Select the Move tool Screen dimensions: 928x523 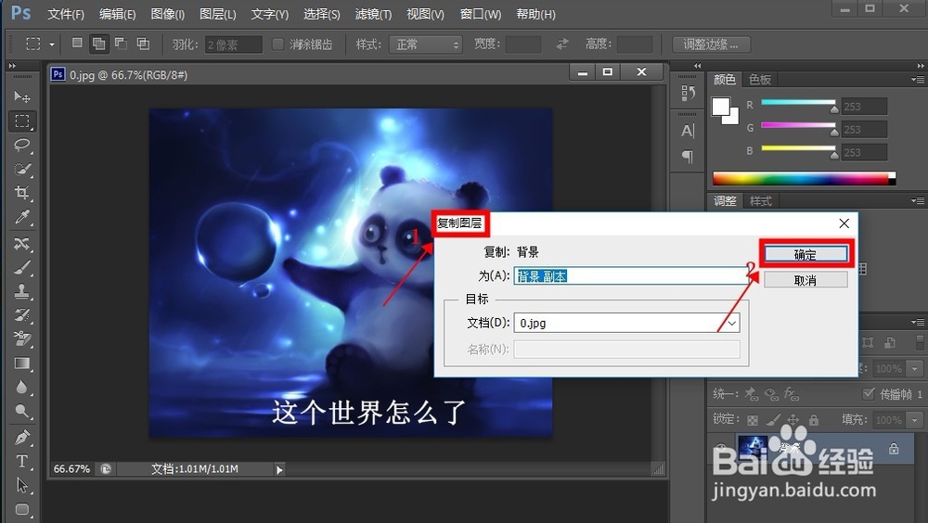[22, 96]
